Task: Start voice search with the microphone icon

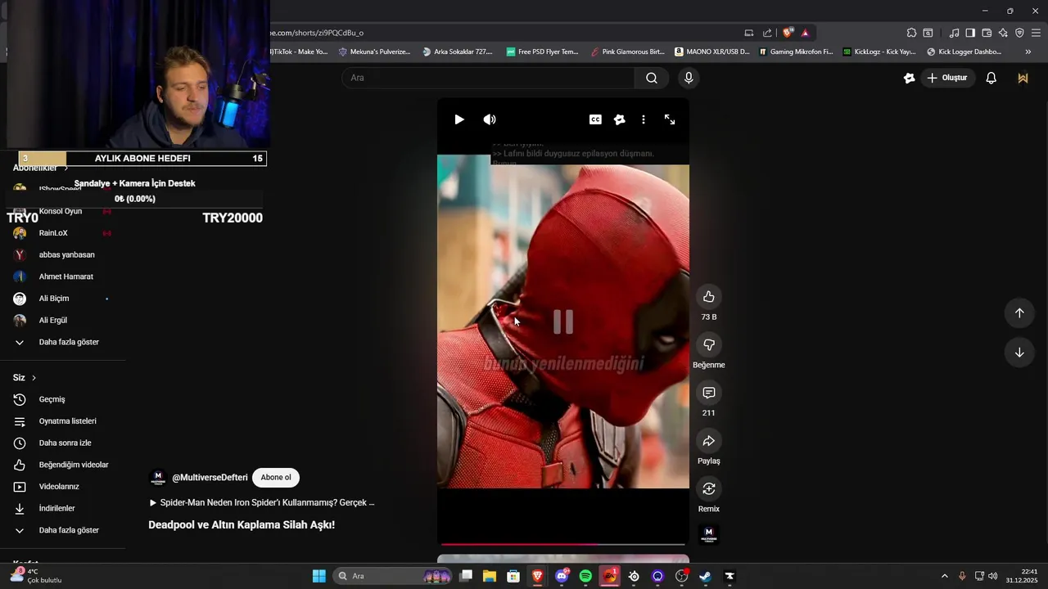Action: [x=689, y=78]
